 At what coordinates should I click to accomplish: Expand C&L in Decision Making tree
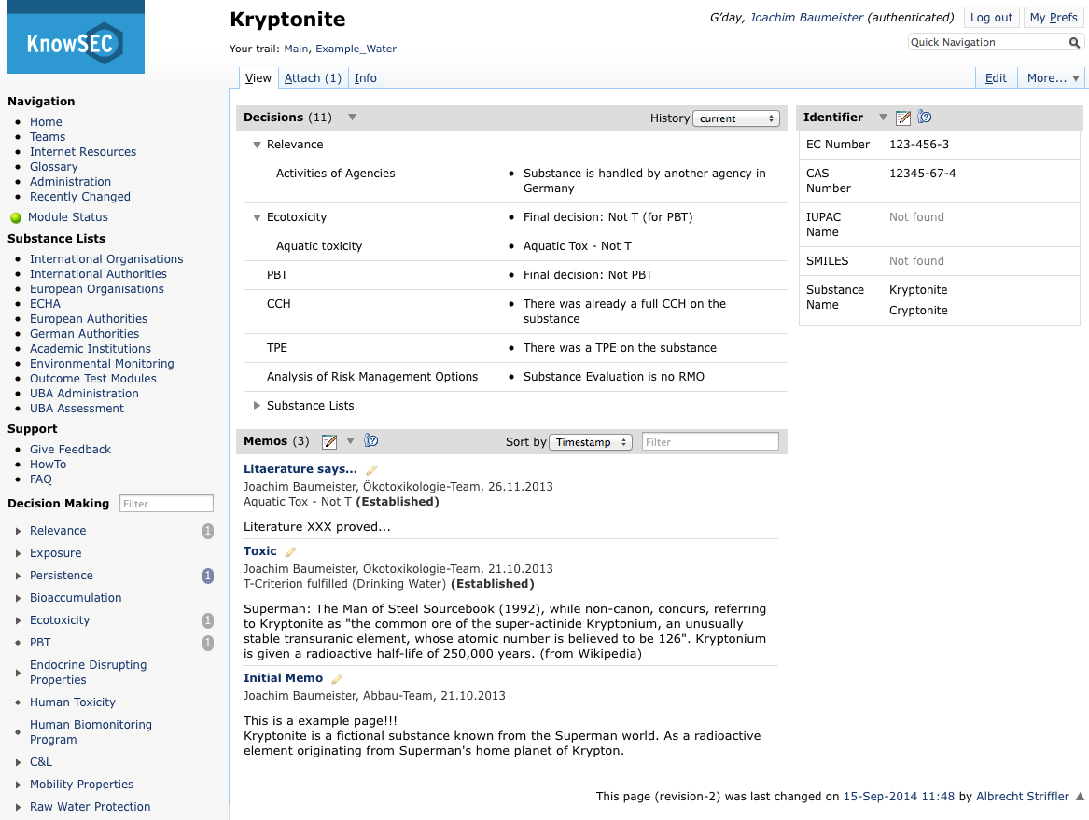coord(18,762)
